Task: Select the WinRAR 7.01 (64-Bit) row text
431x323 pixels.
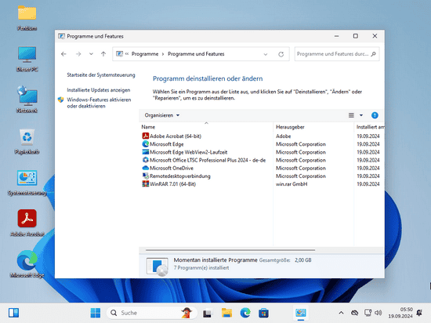Action: click(x=172, y=183)
